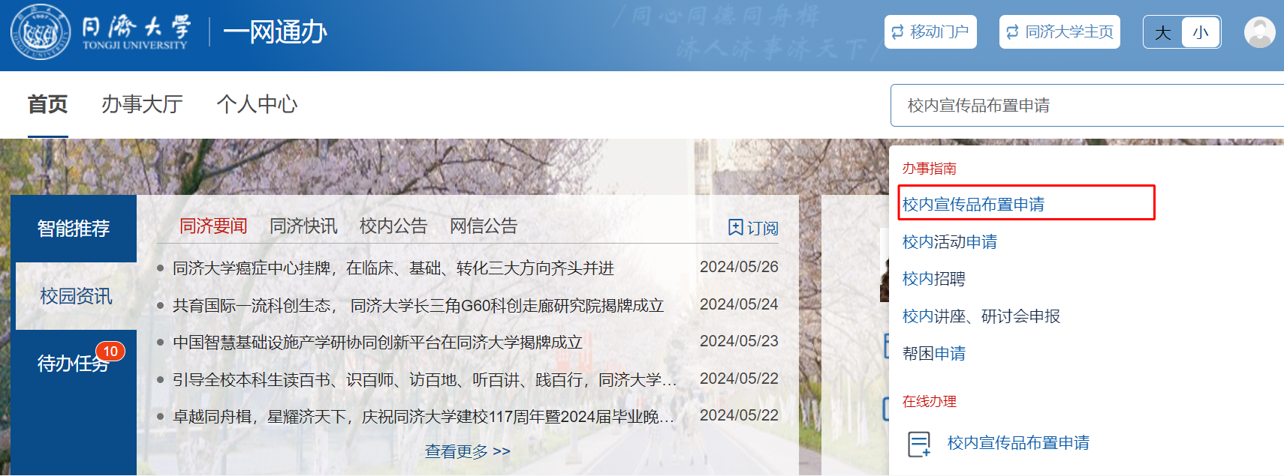Select 校园资讯 in the left sidebar
The width and height of the screenshot is (1284, 476).
click(x=76, y=296)
